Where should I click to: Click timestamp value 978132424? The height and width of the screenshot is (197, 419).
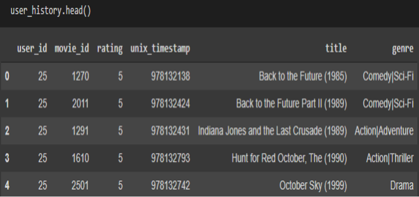pos(170,104)
